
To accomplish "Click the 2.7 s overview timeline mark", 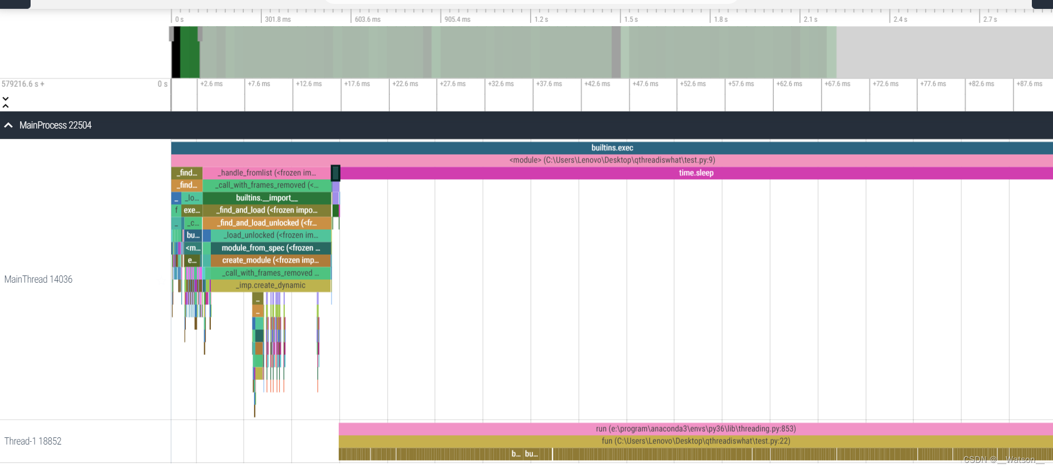I will pyautogui.click(x=990, y=19).
